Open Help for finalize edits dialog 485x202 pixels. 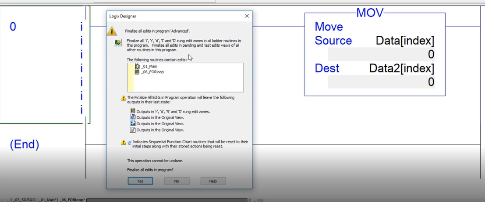pos(213,181)
